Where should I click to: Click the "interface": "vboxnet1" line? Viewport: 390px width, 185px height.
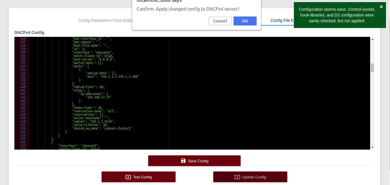click(93, 52)
